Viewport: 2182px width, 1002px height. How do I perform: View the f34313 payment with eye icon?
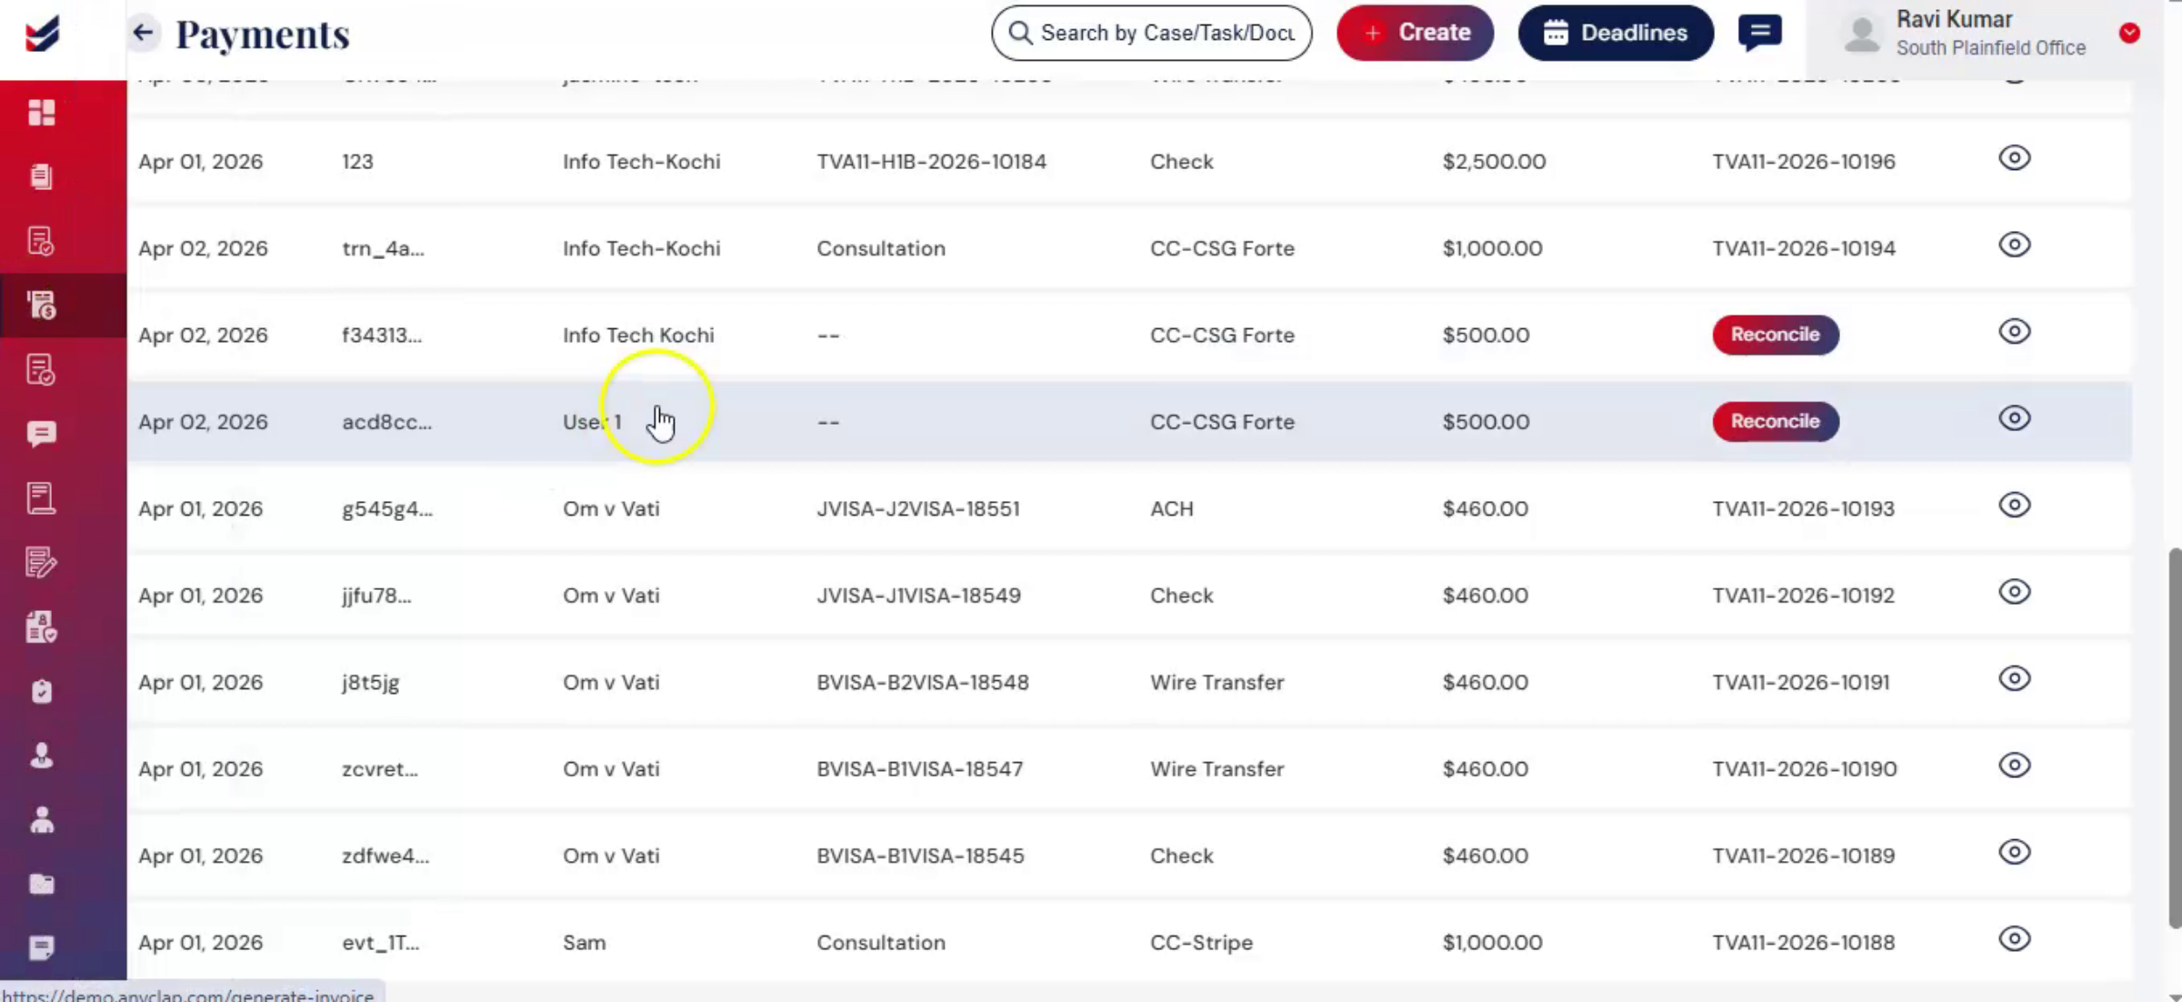(2014, 332)
